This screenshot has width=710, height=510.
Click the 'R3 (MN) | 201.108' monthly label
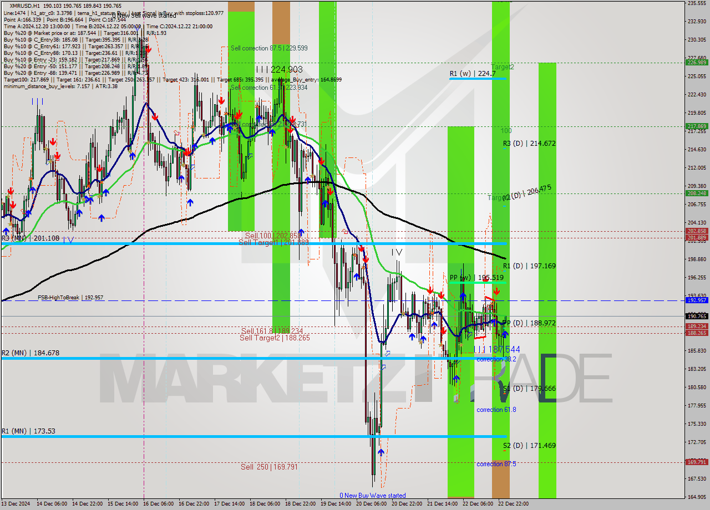point(31,238)
